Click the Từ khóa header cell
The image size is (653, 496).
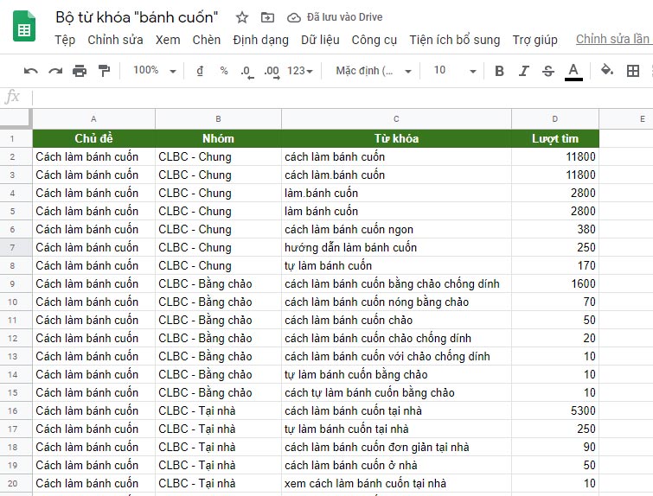click(396, 138)
